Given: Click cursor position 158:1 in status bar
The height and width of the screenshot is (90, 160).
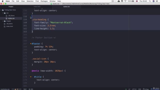Looking at the screenshot, I should pos(25,89).
